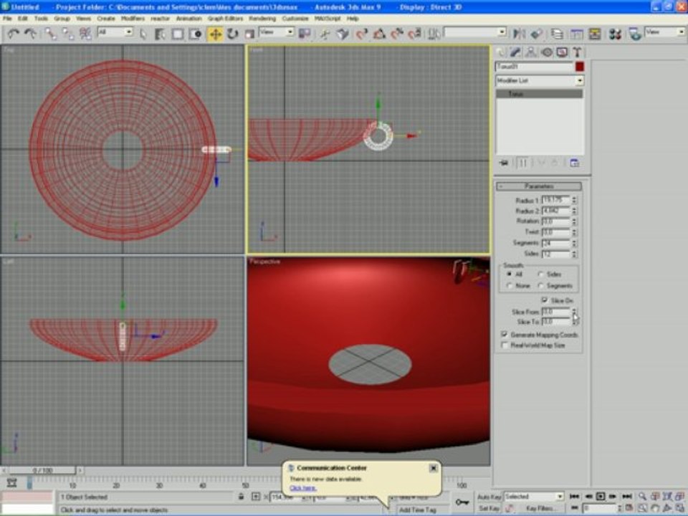The height and width of the screenshot is (516, 688).
Task: Click the Auto Key button
Action: 489,497
